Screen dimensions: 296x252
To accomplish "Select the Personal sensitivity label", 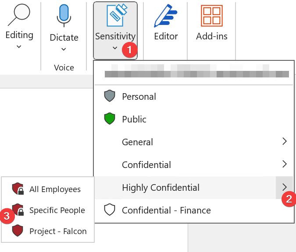I will tap(139, 97).
